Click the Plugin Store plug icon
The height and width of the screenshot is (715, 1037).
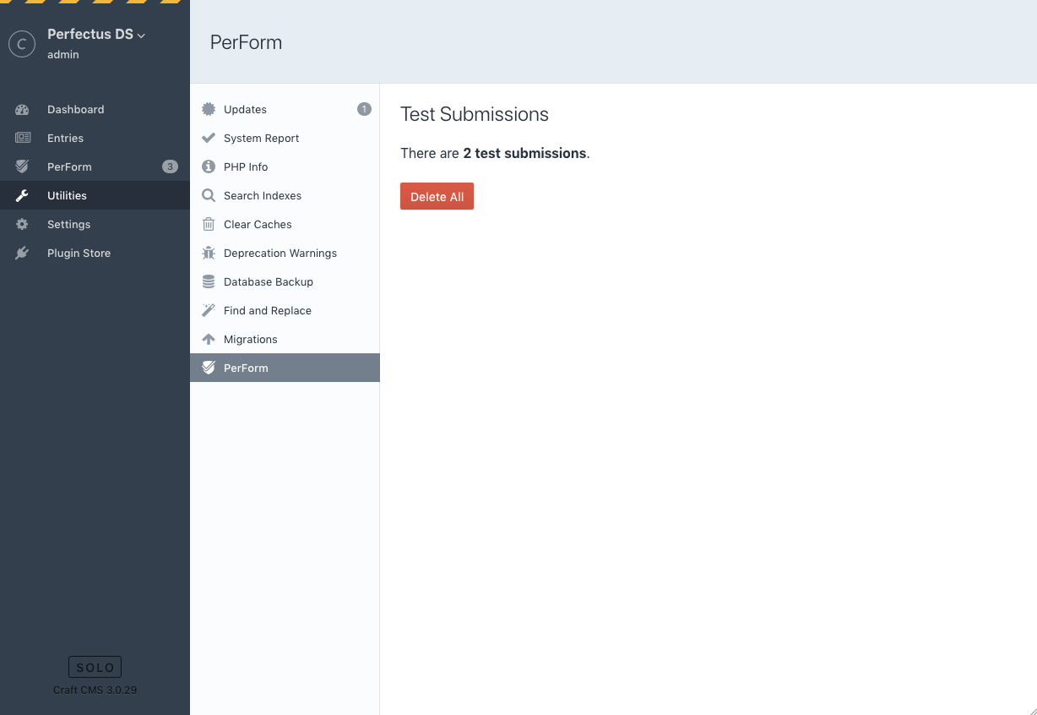(22, 254)
